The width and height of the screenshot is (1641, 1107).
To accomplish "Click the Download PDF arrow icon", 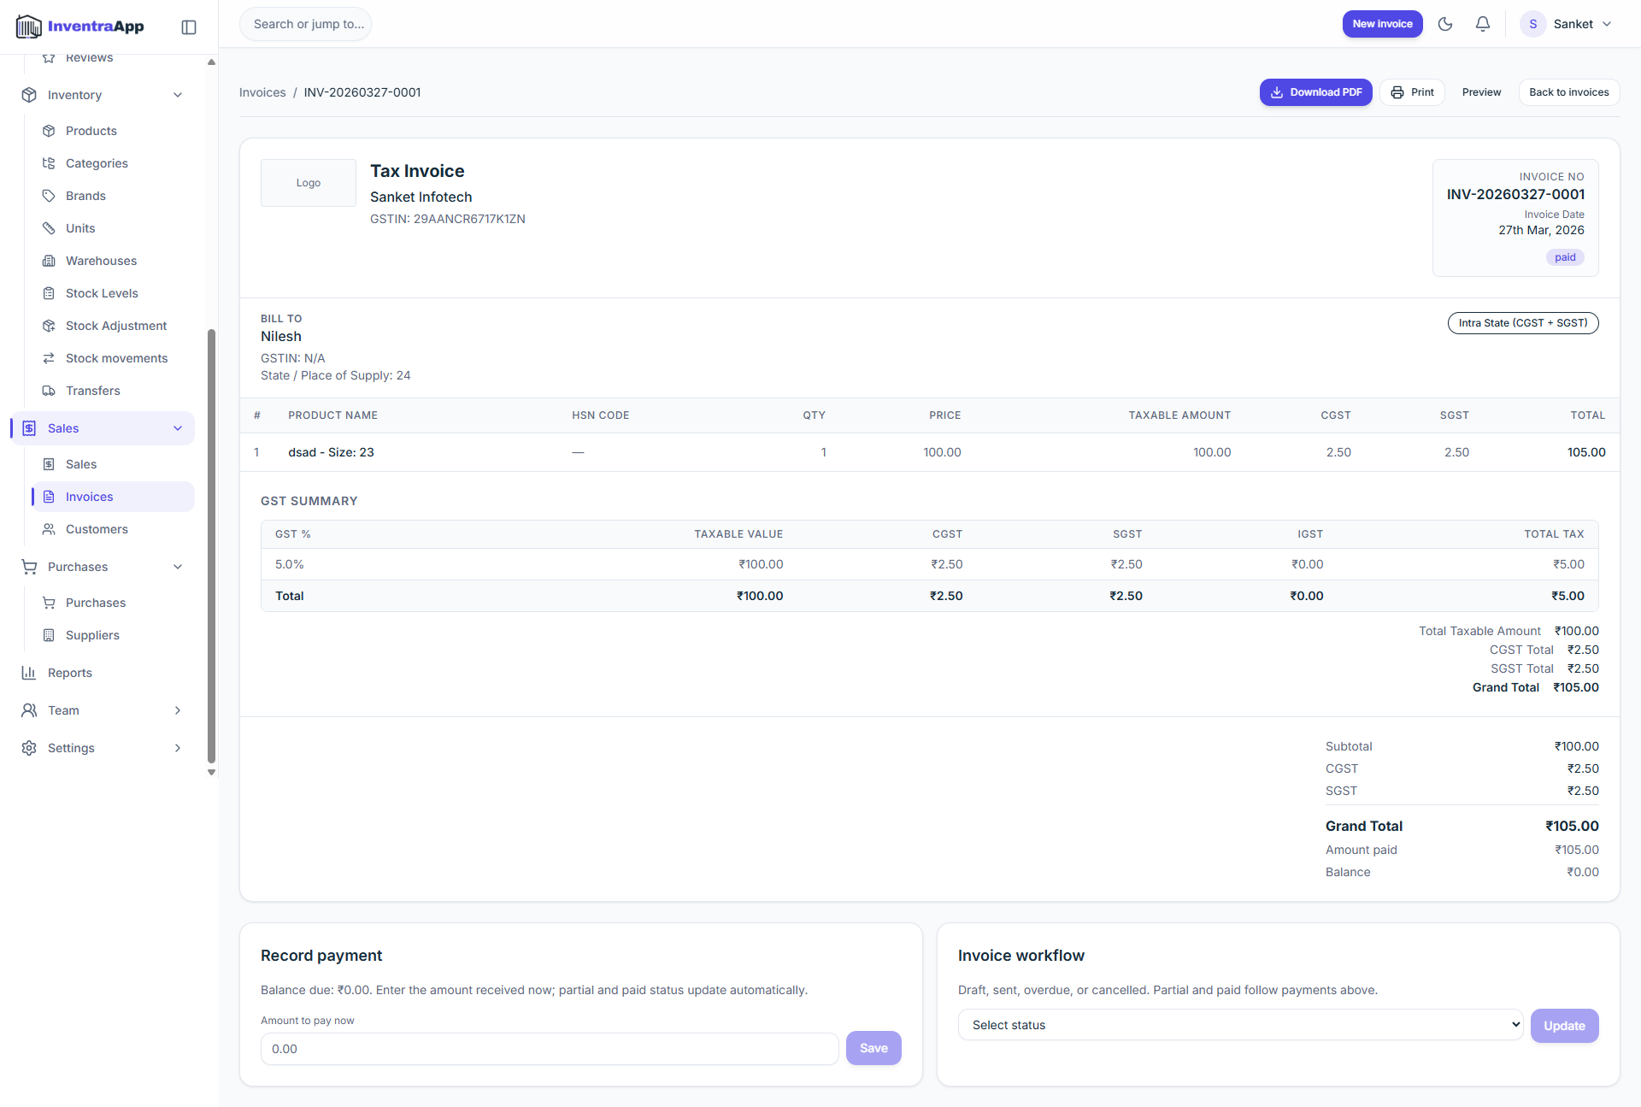I will (x=1276, y=92).
